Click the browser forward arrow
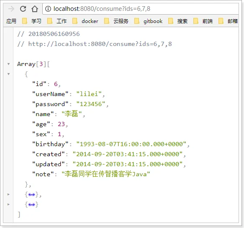 (x=11, y=9)
